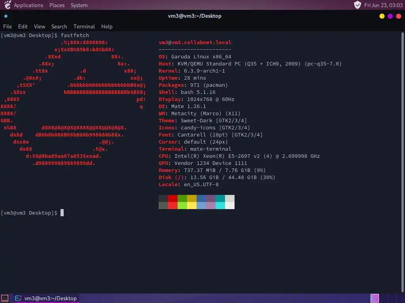Image resolution: width=405 pixels, height=303 pixels.
Task: Click the darker red color block
Action: coord(173,198)
